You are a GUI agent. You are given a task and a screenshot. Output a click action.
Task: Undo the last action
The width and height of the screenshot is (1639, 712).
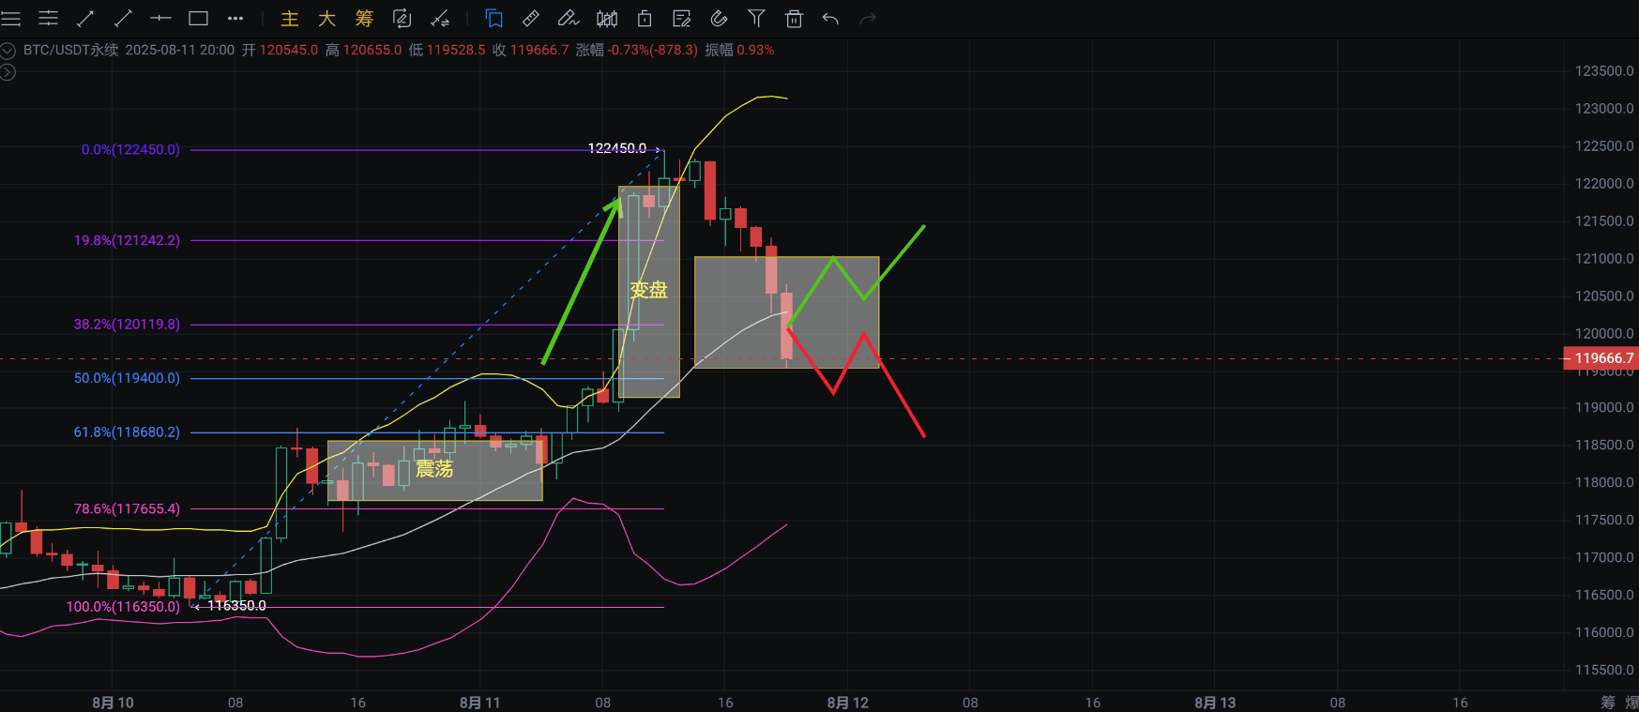tap(830, 18)
